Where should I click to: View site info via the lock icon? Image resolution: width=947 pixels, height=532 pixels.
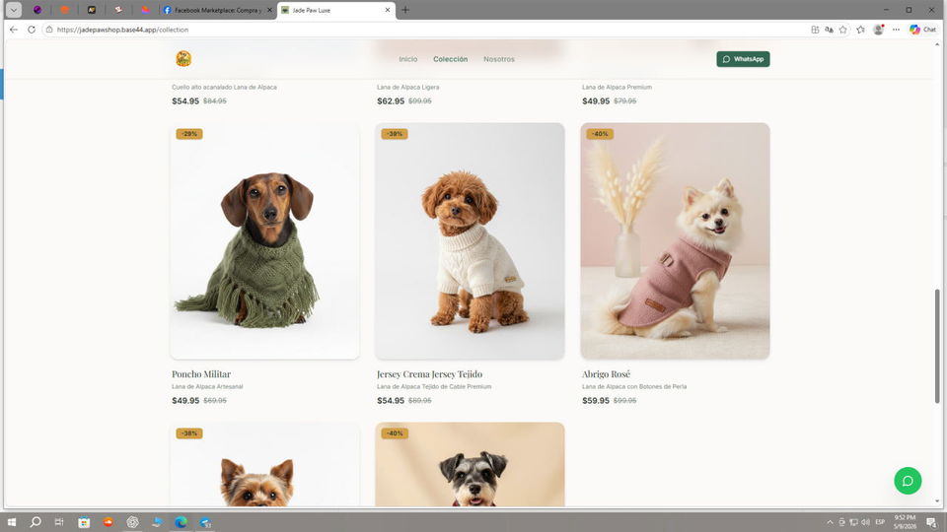[49, 30]
